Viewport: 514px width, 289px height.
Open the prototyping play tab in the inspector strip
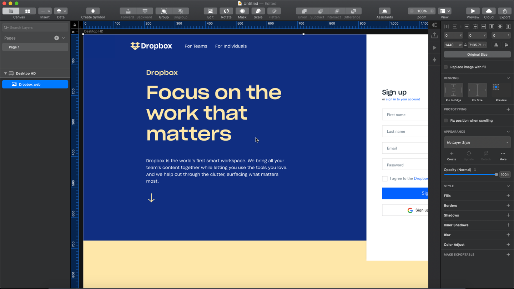tap(434, 47)
